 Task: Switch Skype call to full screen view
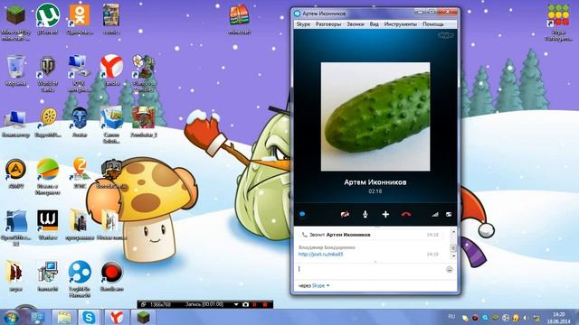[x=449, y=214]
